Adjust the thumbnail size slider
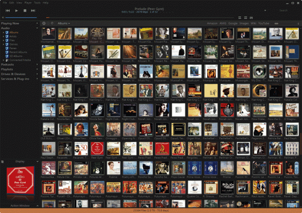Viewport: 302px width, 213px height. pyautogui.click(x=286, y=23)
